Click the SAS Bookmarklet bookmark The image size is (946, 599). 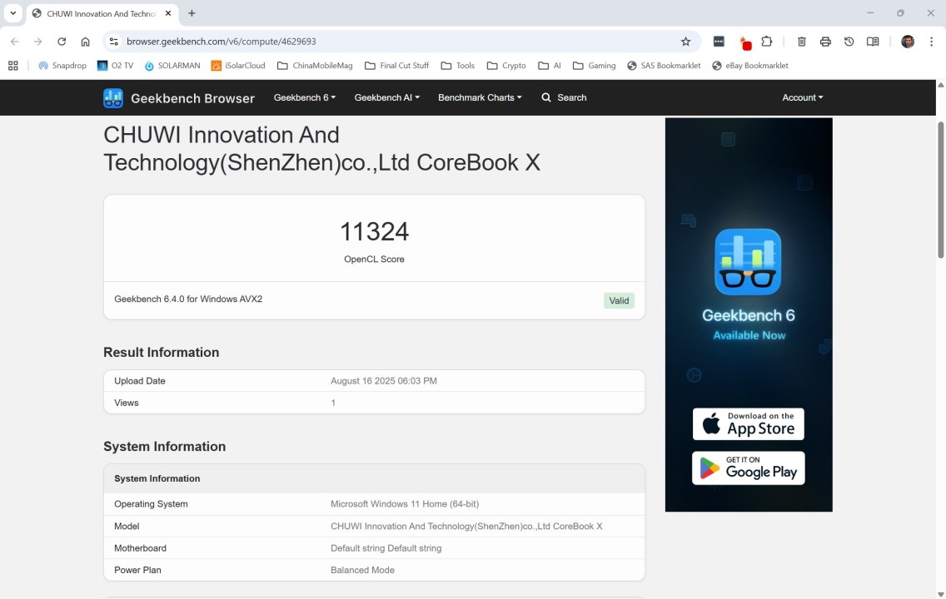664,66
